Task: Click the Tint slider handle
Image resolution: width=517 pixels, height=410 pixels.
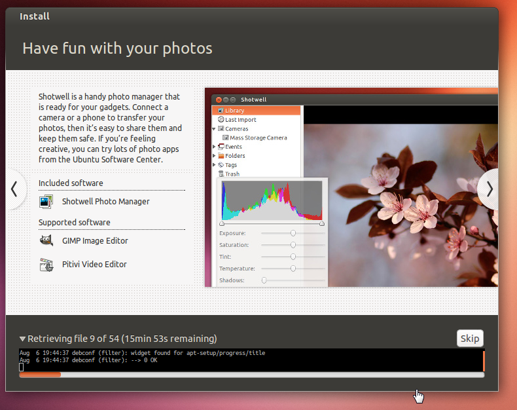Action: pyautogui.click(x=293, y=257)
